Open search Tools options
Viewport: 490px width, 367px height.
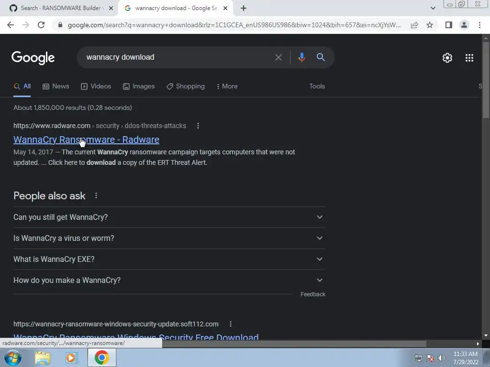tap(317, 86)
